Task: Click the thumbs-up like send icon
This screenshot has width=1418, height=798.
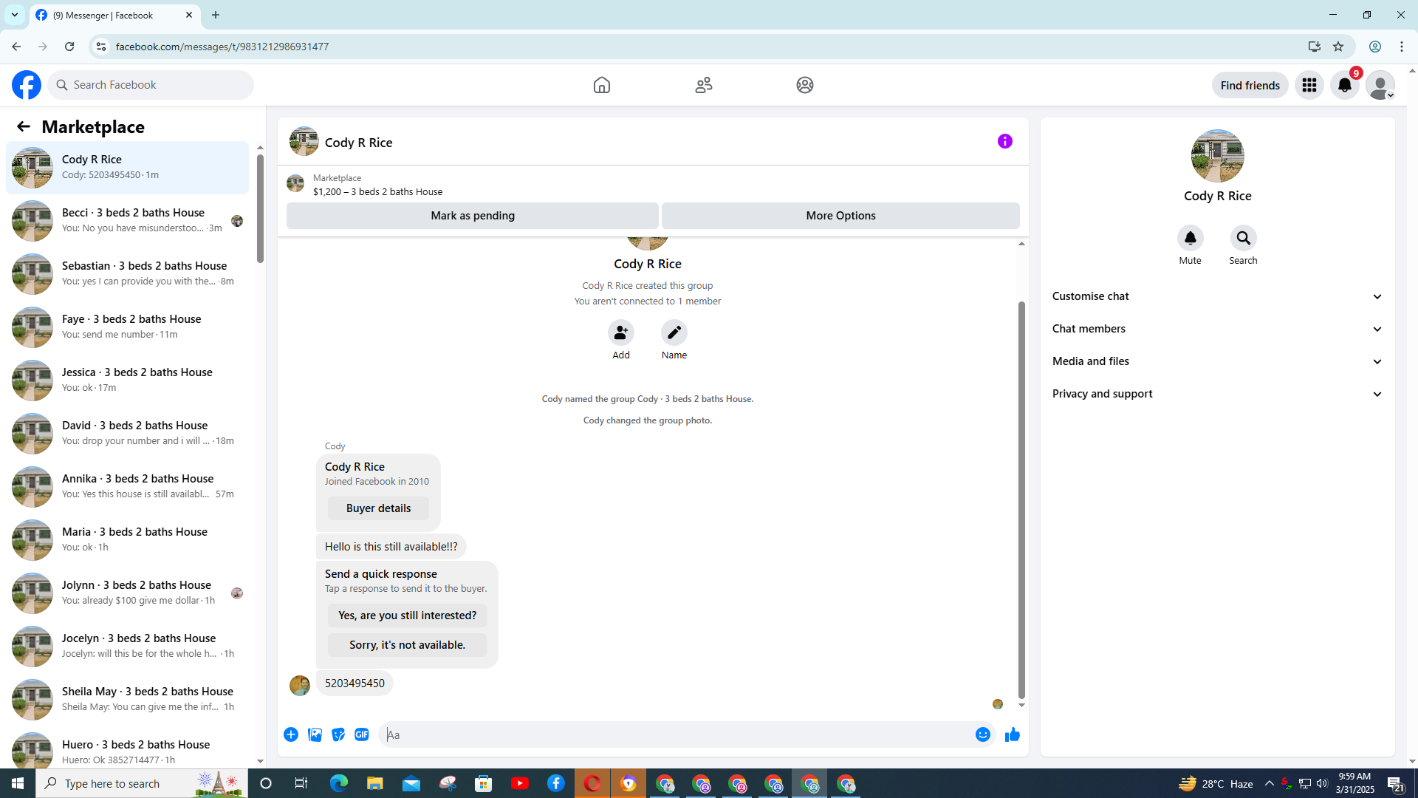Action: [1012, 734]
